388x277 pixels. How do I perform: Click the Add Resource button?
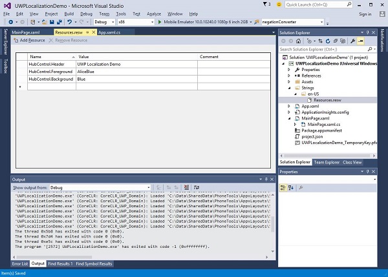29,40
